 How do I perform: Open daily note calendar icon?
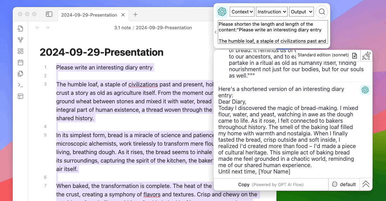pyautogui.click(x=21, y=62)
